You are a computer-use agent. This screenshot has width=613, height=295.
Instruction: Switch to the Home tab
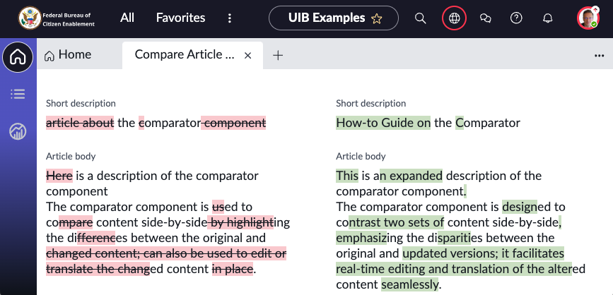tap(68, 54)
